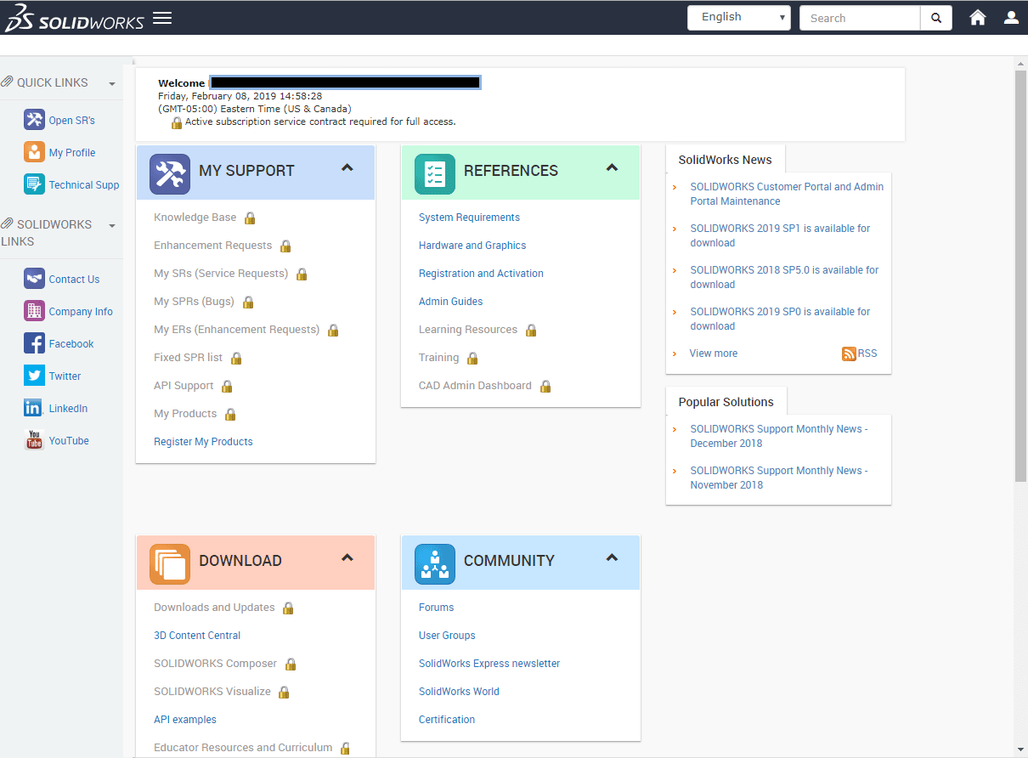Viewport: 1028px width, 758px height.
Task: Open the User Groups link
Action: point(447,636)
